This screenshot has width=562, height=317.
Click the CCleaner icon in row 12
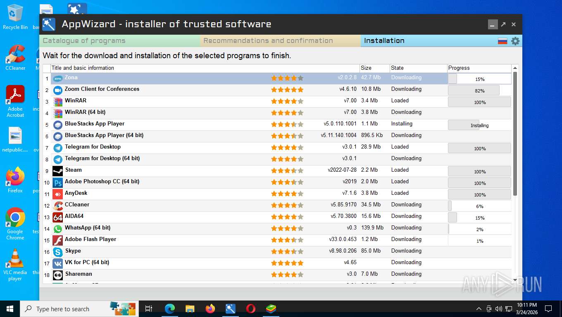58,206
